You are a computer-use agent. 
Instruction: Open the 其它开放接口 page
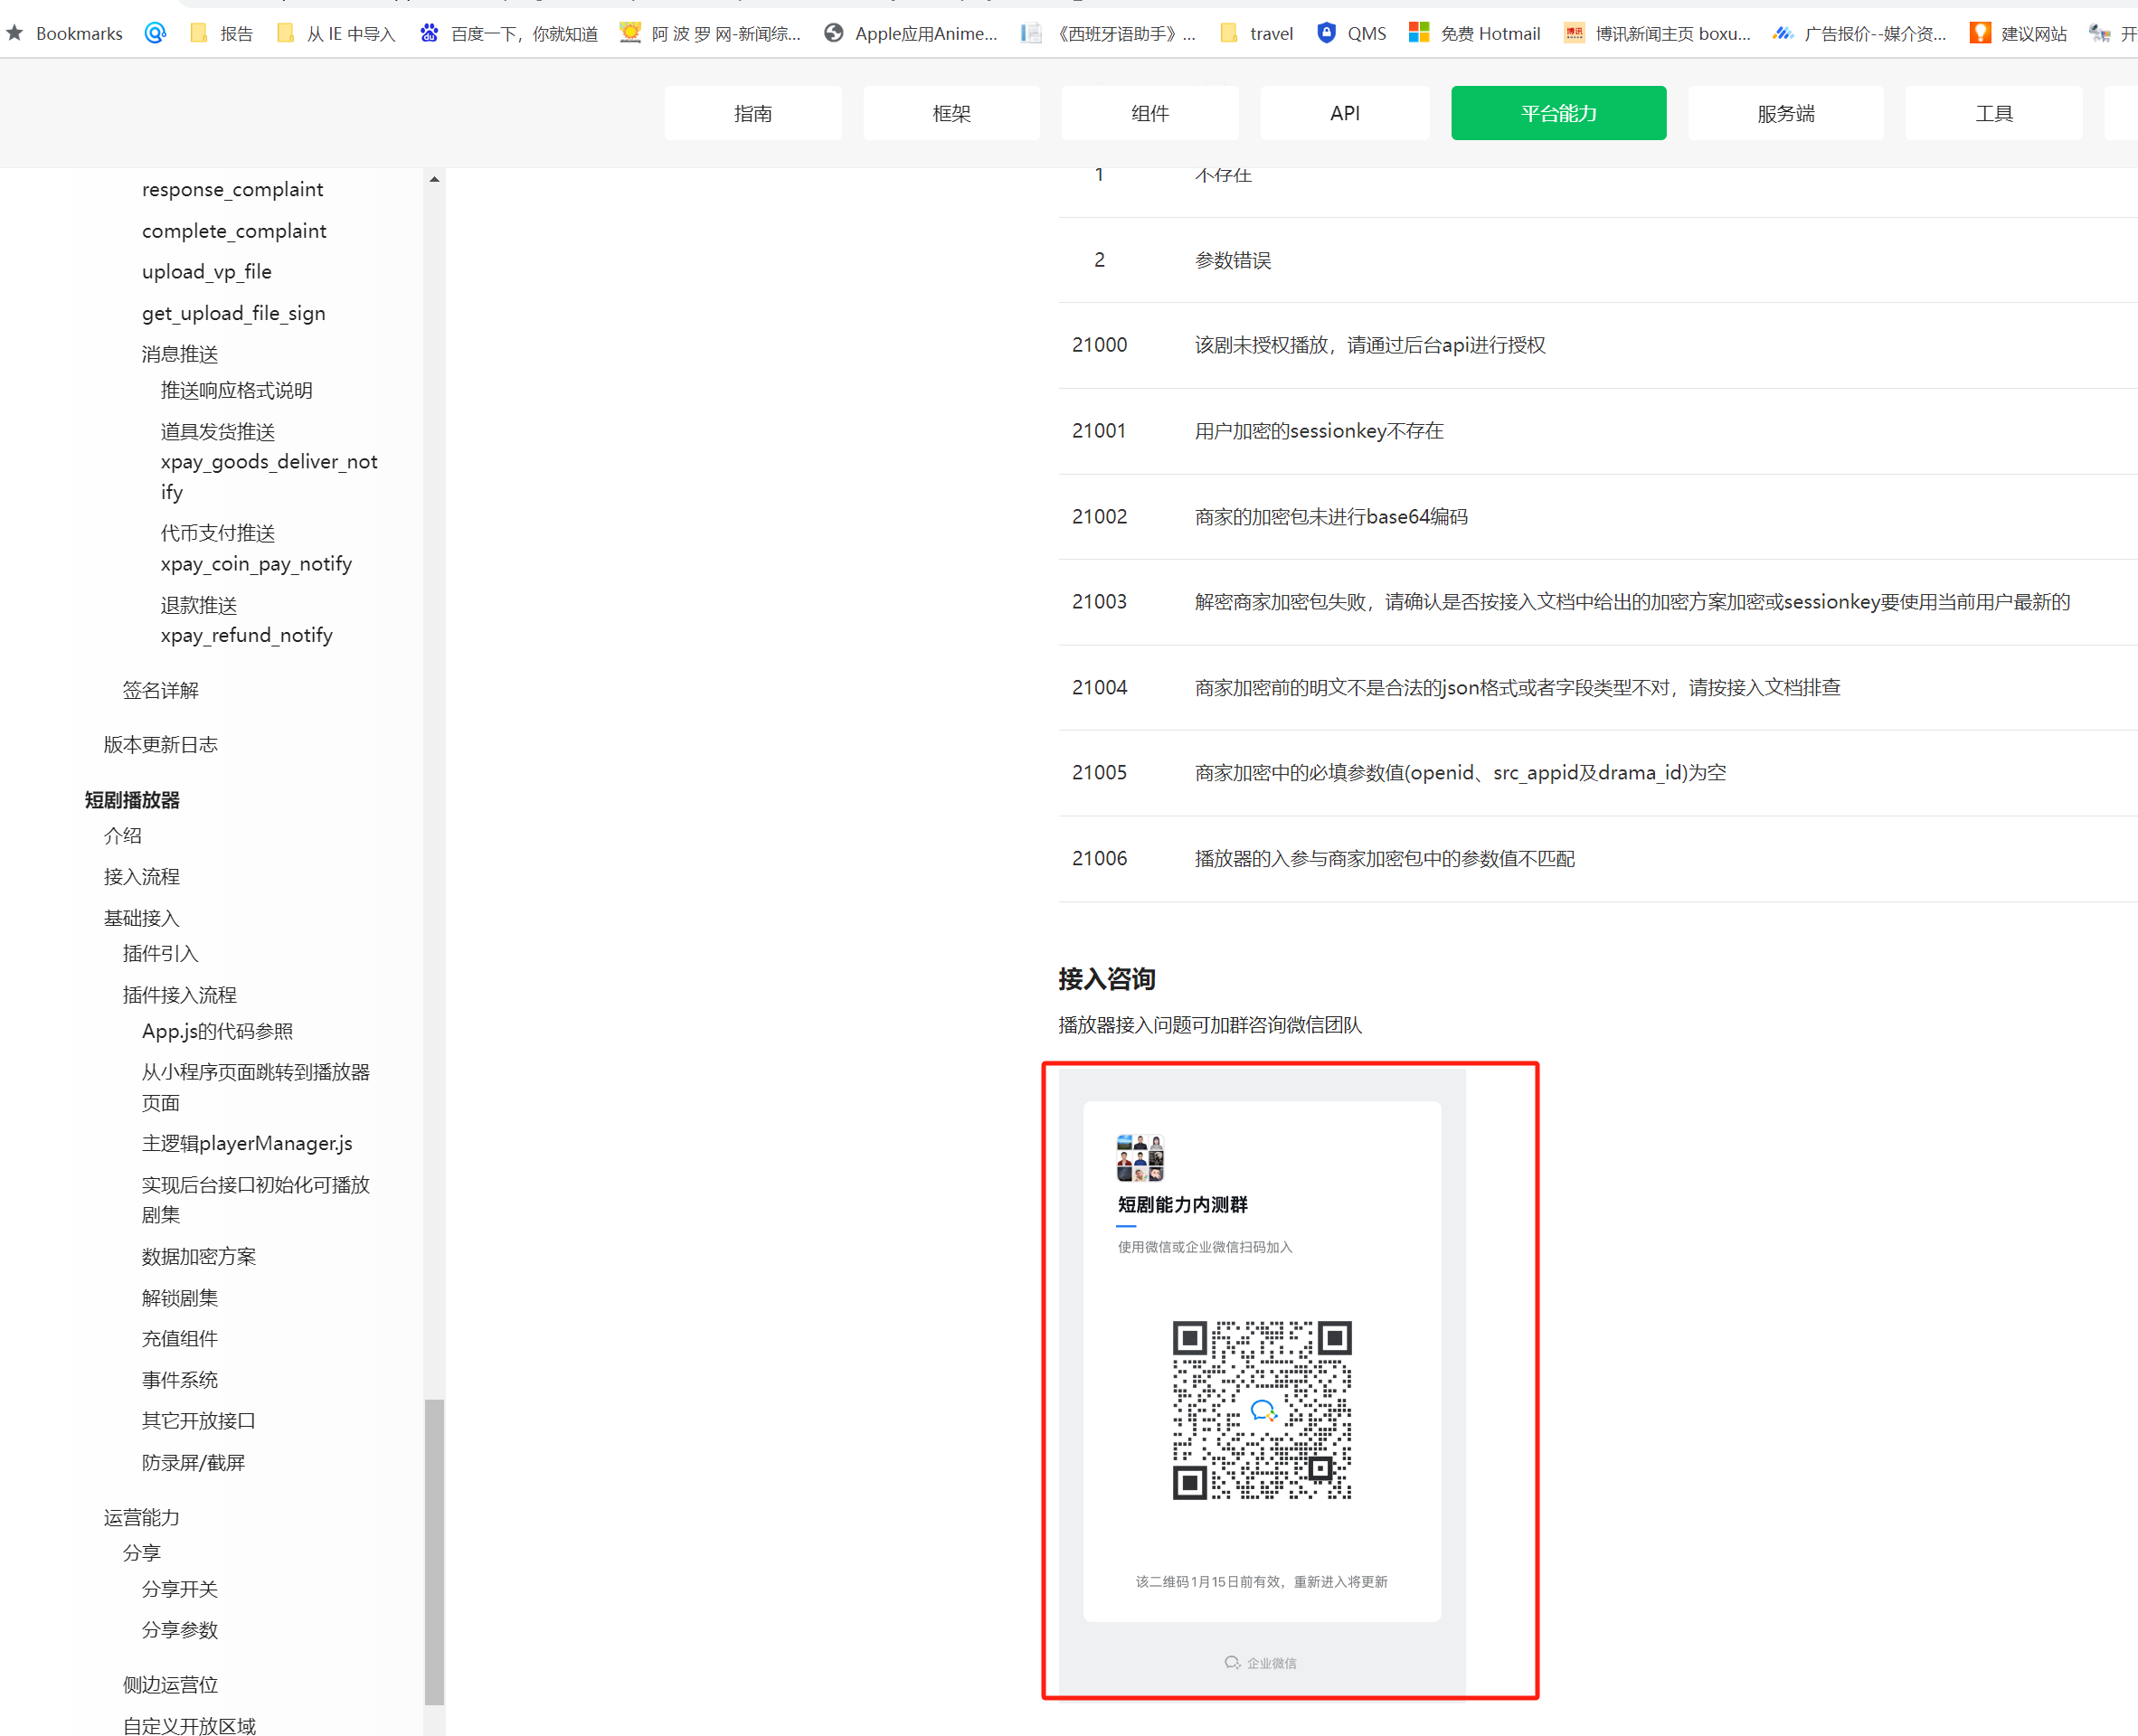click(199, 1421)
